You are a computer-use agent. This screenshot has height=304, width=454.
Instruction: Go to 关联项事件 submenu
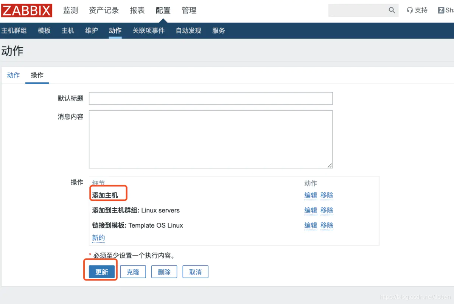[x=148, y=31]
